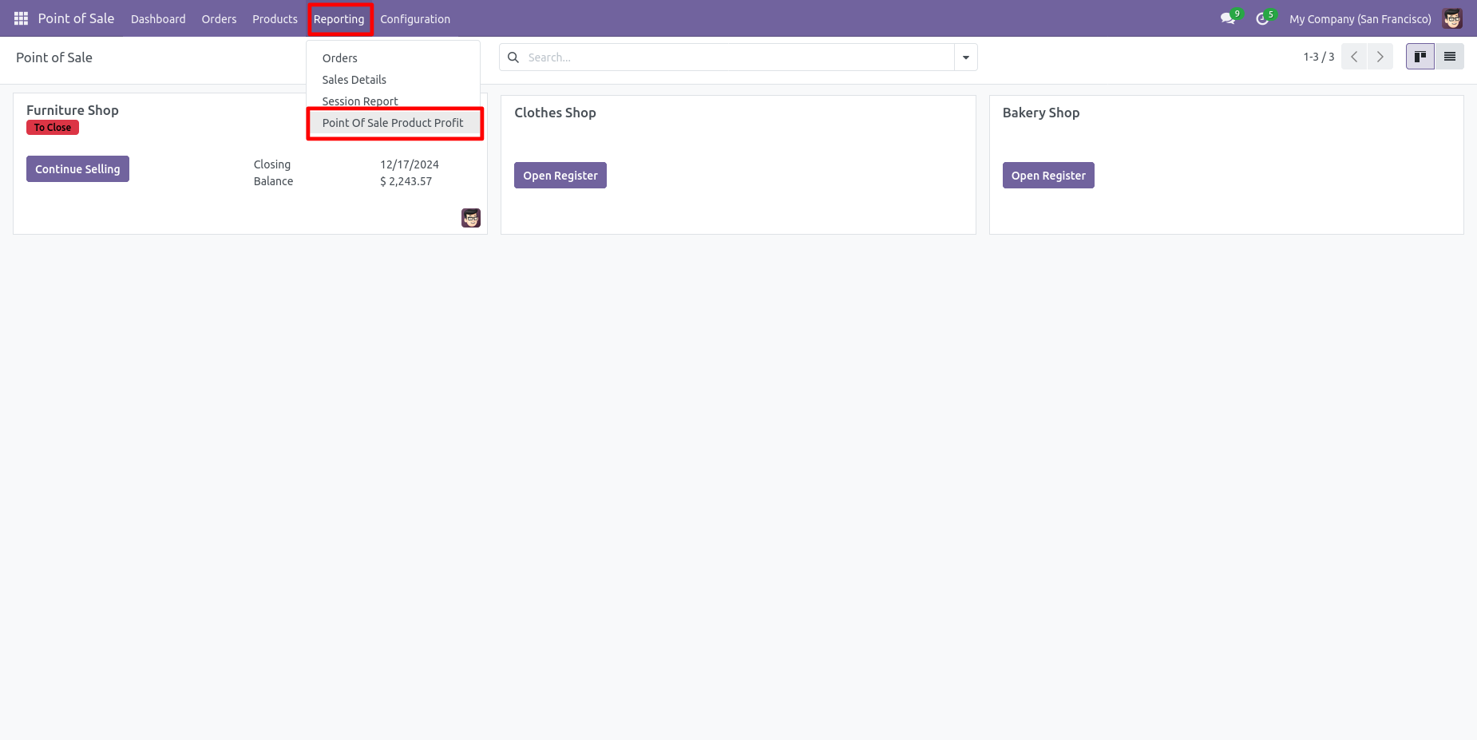
Task: Open the user avatar menu in the top bar
Action: [1452, 18]
